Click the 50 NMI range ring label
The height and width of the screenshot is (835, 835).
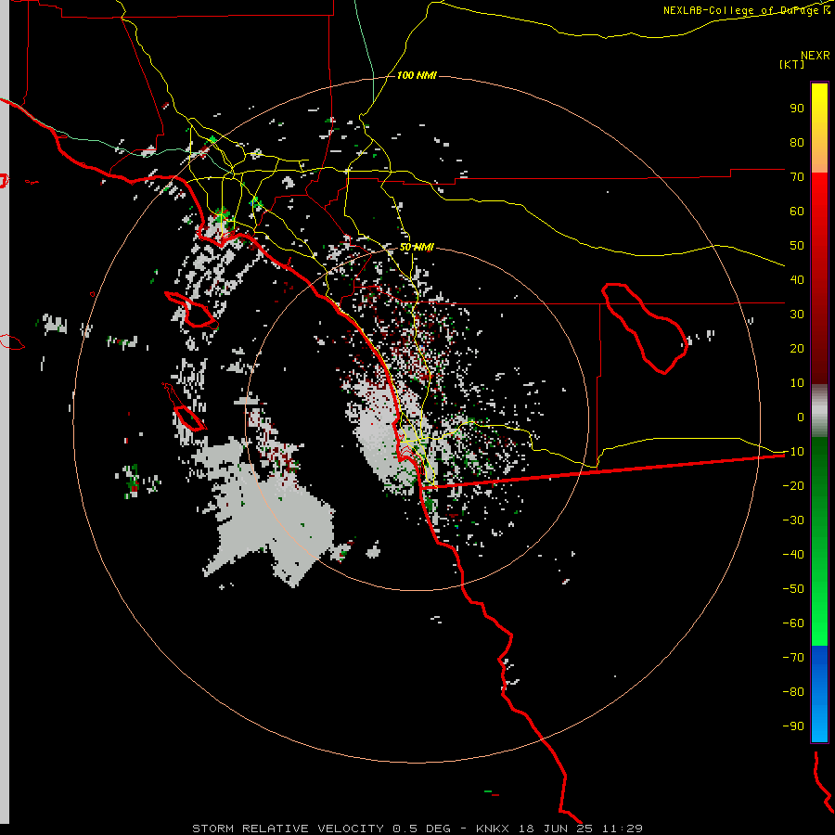coord(417,247)
